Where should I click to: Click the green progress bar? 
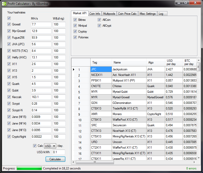click(x=29, y=168)
